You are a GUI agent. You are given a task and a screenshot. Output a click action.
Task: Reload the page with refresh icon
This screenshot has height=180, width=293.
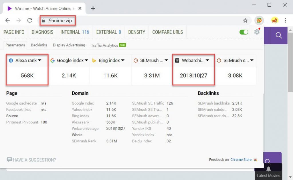coord(30,20)
